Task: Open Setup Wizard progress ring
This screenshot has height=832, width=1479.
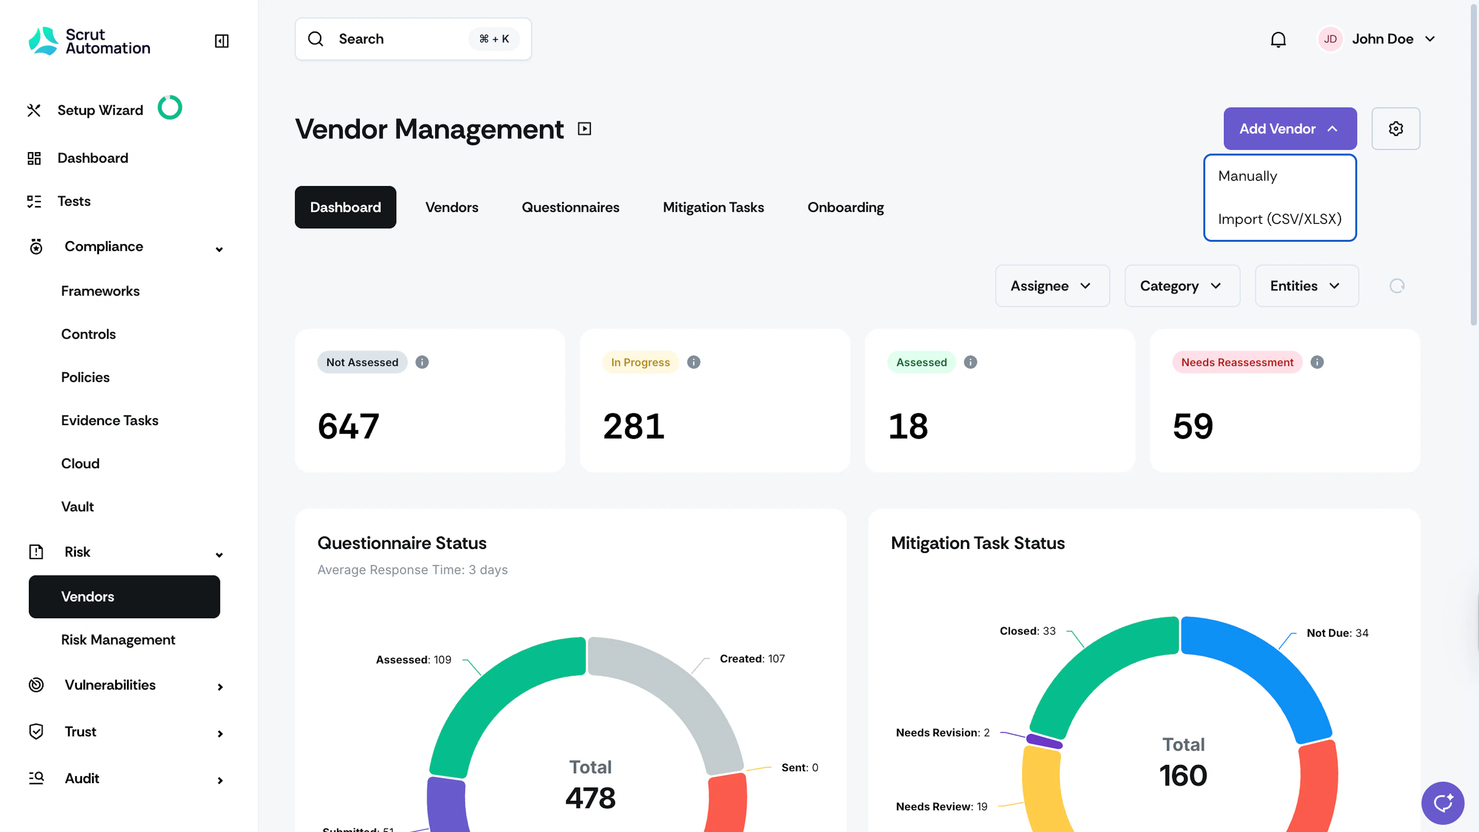Action: pyautogui.click(x=170, y=107)
